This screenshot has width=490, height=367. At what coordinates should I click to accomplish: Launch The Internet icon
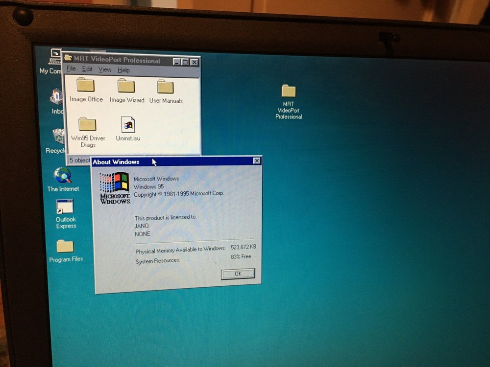click(61, 175)
